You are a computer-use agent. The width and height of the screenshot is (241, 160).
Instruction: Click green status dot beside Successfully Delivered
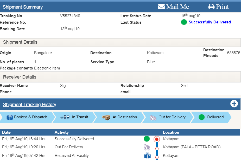click(184, 22)
